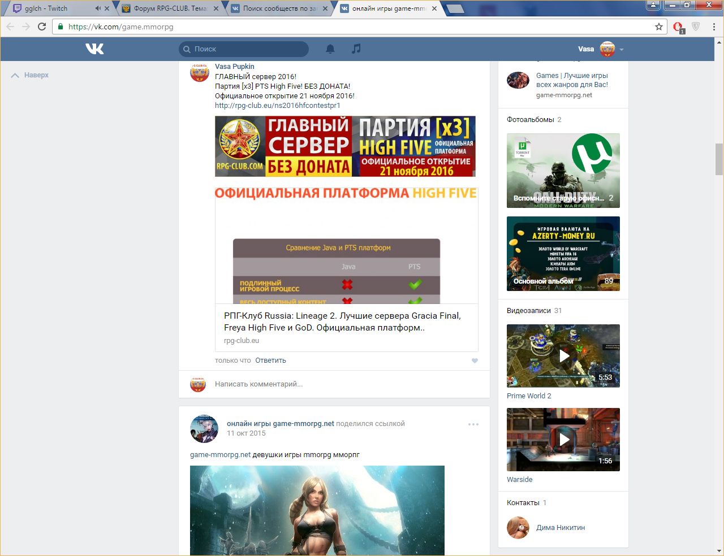Click Ответить reply link
724x556 pixels.
pos(270,360)
